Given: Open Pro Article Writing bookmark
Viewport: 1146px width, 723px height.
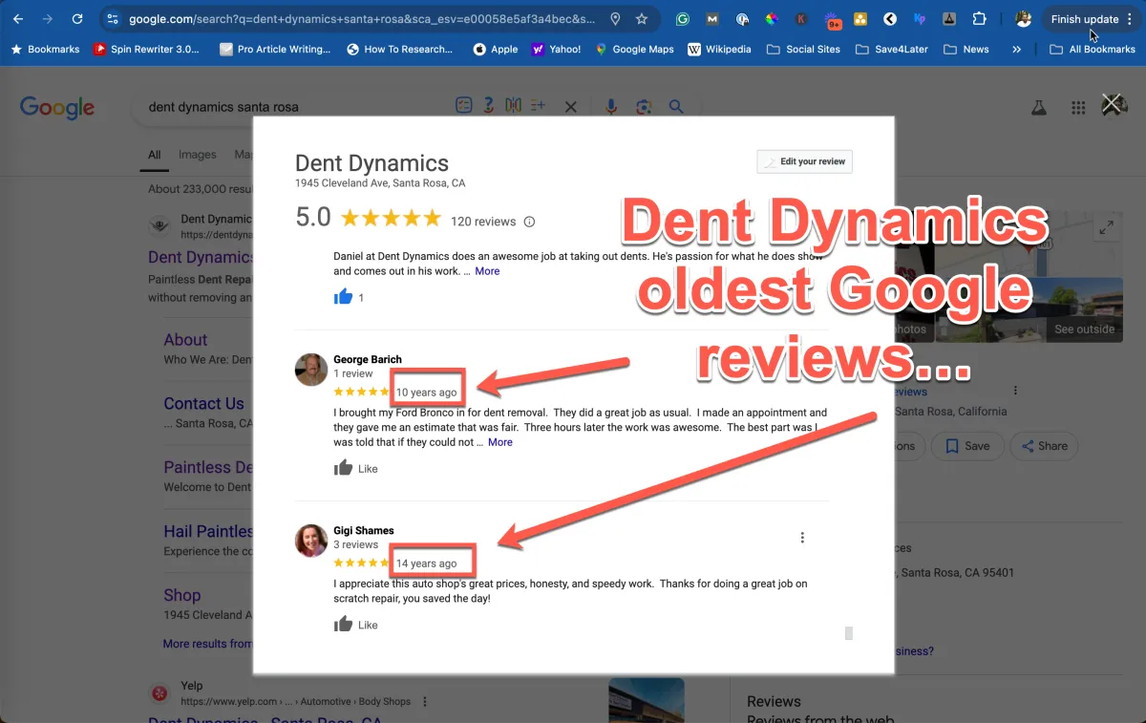Looking at the screenshot, I should [274, 49].
